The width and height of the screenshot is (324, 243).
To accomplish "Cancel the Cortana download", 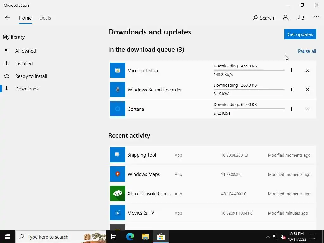I will tap(308, 109).
